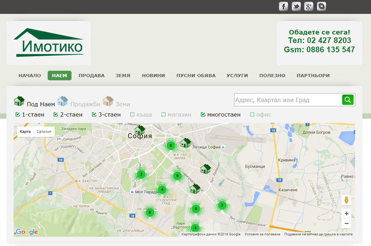Image resolution: width=371 pixels, height=246 pixels.
Task: Go to the НОВИНИ menu item
Action: tap(153, 76)
